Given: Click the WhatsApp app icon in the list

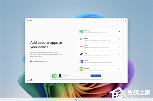Looking at the screenshot, I should [x=81, y=32].
